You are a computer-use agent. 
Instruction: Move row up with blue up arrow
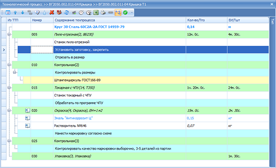(15, 12)
